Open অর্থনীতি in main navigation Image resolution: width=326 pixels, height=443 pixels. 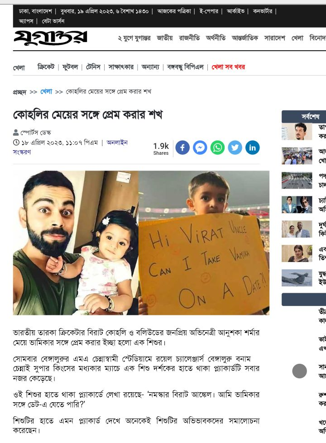click(x=216, y=38)
